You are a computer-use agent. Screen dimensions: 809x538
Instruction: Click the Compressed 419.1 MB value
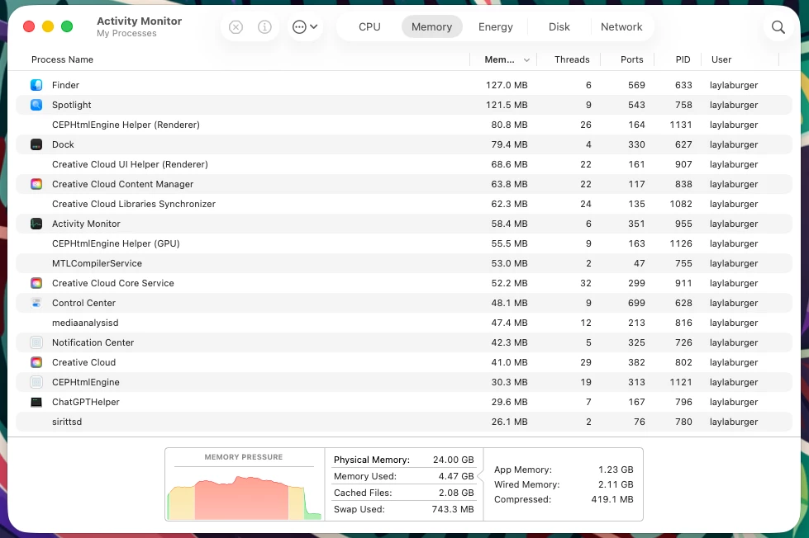[x=612, y=499]
